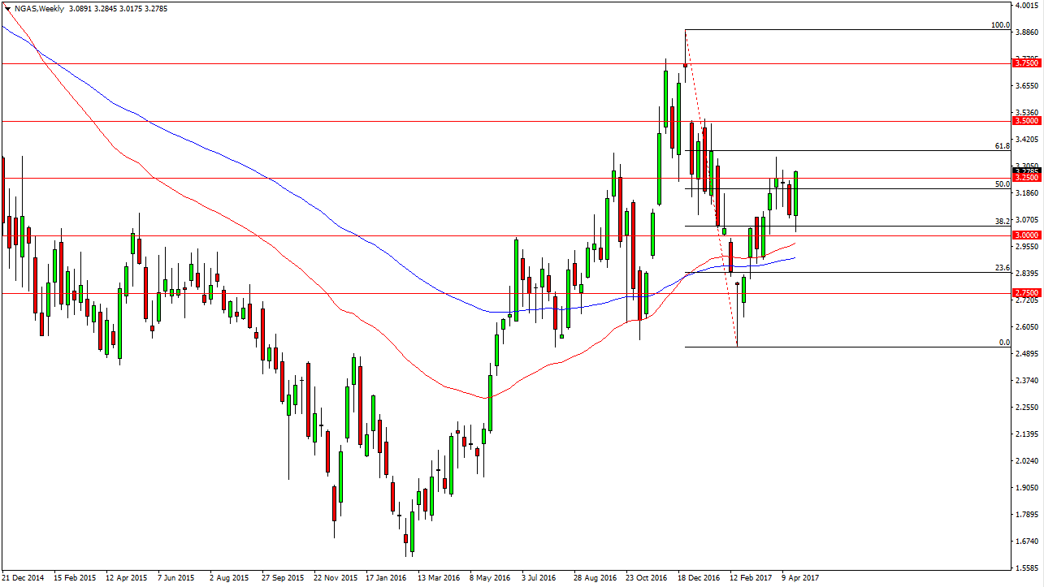Click the 2.7500 red price level label
Screen dimensions: 1044x587
pyautogui.click(x=1027, y=293)
